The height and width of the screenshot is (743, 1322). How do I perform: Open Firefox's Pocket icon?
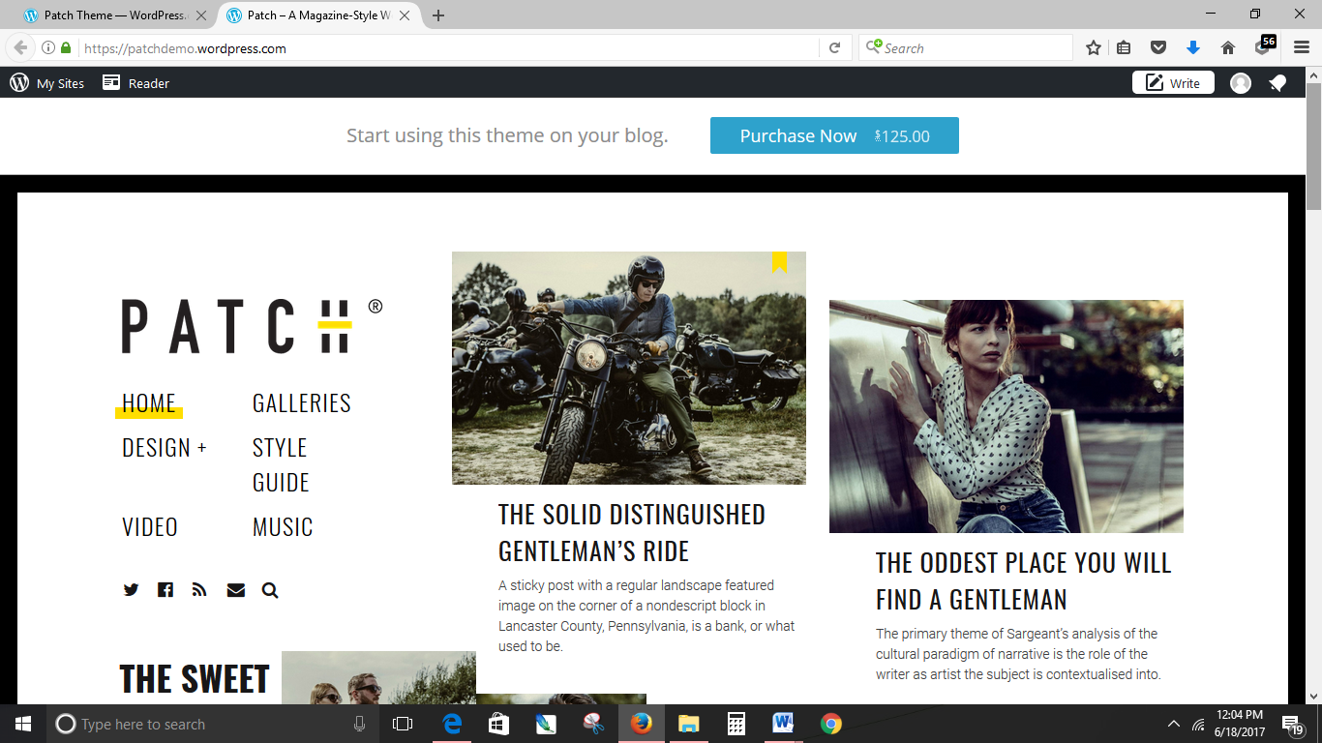pyautogui.click(x=1157, y=47)
